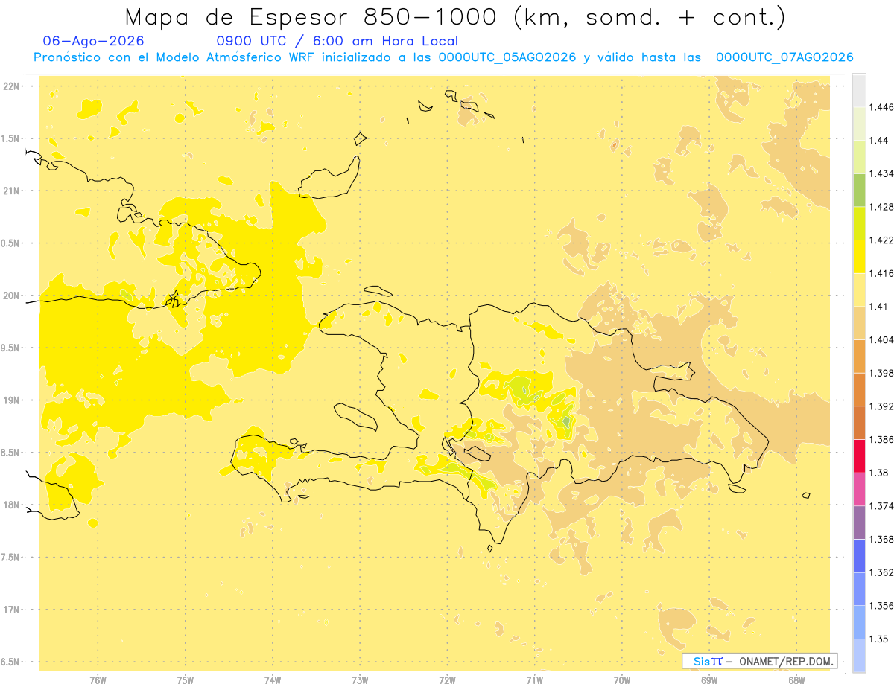Click the 17N latitude label

click(x=11, y=610)
